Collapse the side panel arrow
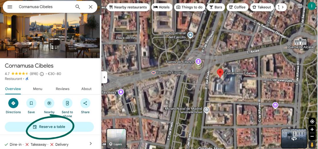Viewport: 318px width, 149px height. tap(104, 77)
